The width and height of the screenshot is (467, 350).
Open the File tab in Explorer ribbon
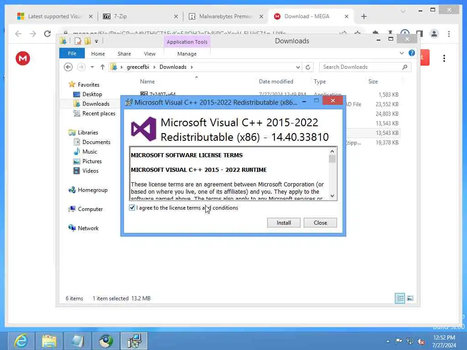click(72, 53)
